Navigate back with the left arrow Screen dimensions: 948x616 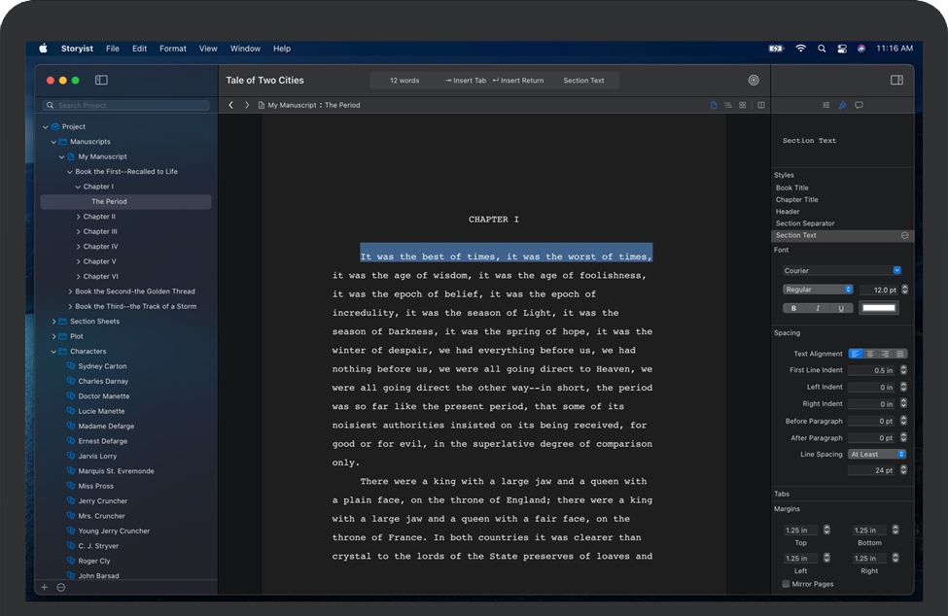pyautogui.click(x=230, y=105)
